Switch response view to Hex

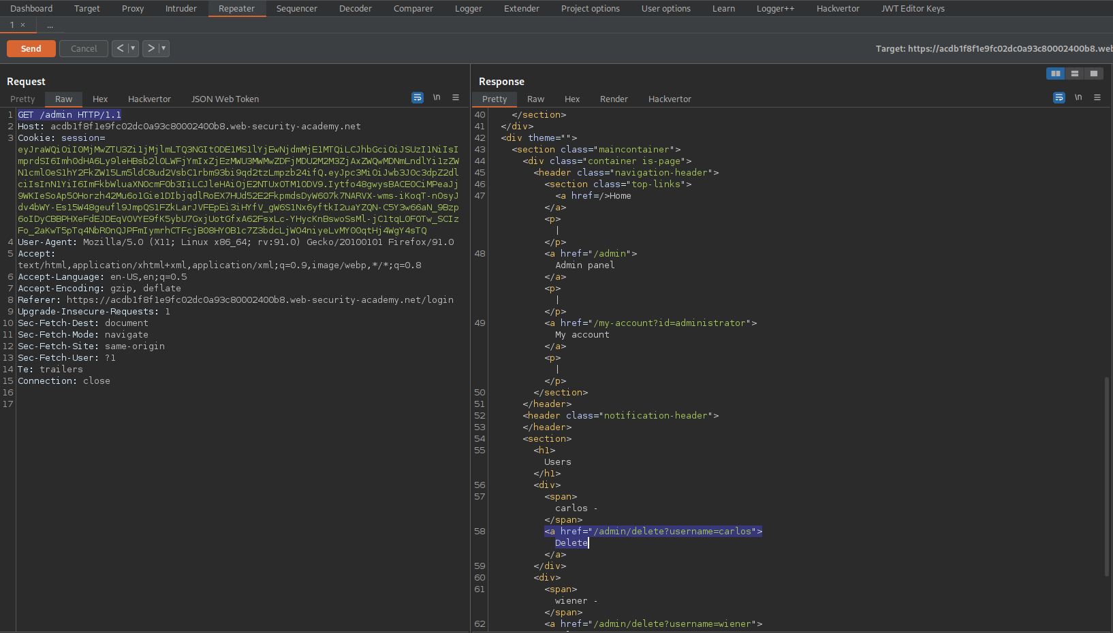point(572,99)
